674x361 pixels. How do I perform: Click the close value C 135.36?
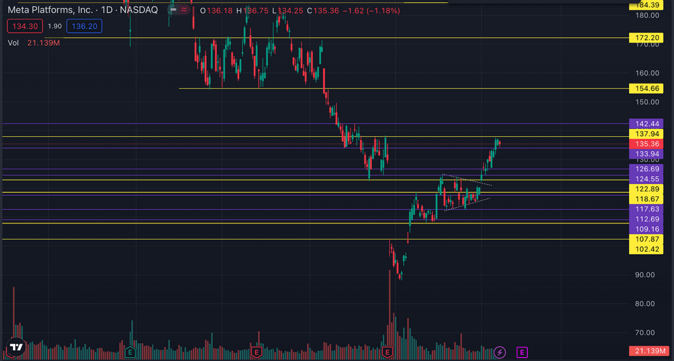(322, 11)
